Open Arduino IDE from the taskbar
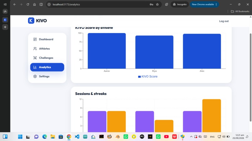This screenshot has height=141, width=252. coord(85,137)
